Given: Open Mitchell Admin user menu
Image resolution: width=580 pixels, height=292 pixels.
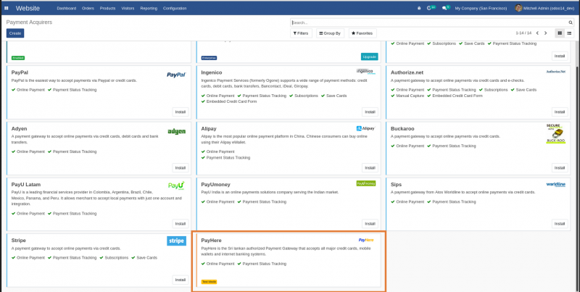Looking at the screenshot, I should click(546, 8).
